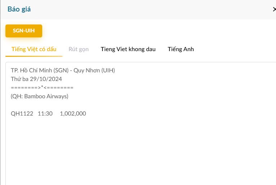The image size is (276, 185).
Task: Click the Quy Nhơn (UIH) destination text
Action: click(x=94, y=71)
